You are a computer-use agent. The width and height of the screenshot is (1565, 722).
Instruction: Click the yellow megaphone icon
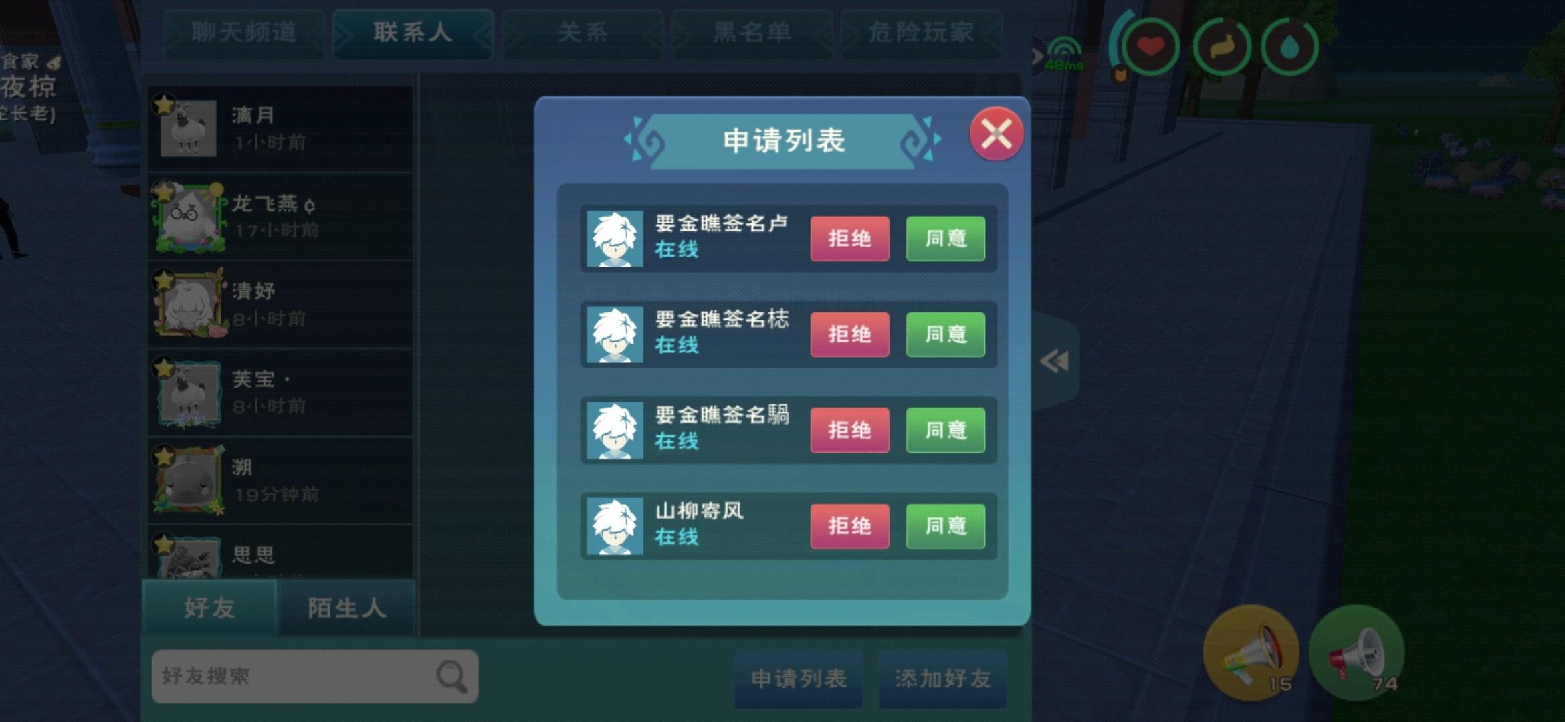(x=1251, y=653)
